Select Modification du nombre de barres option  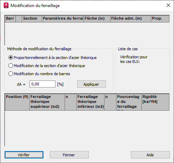coord(39,74)
